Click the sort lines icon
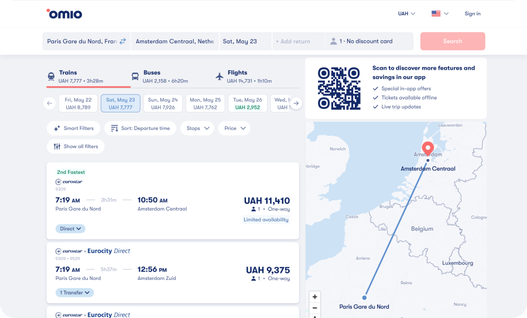 click(x=114, y=128)
